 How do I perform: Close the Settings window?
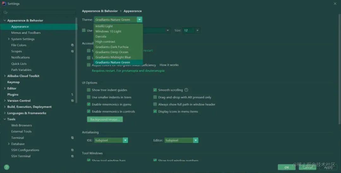tap(335, 3)
